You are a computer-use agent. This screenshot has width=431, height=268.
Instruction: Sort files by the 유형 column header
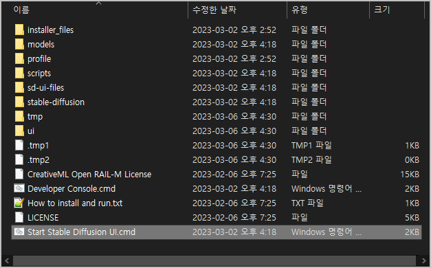point(299,10)
